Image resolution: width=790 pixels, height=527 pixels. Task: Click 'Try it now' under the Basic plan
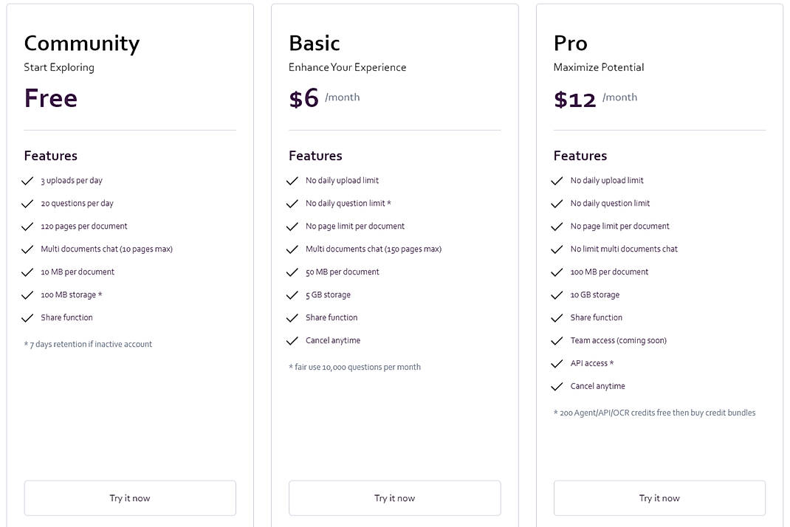click(394, 497)
